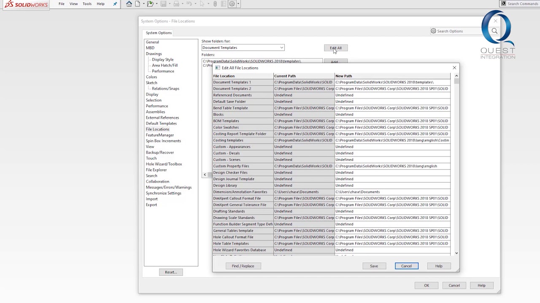This screenshot has height=303, width=540.
Task: Click the Undo arrow icon
Action: tap(189, 4)
